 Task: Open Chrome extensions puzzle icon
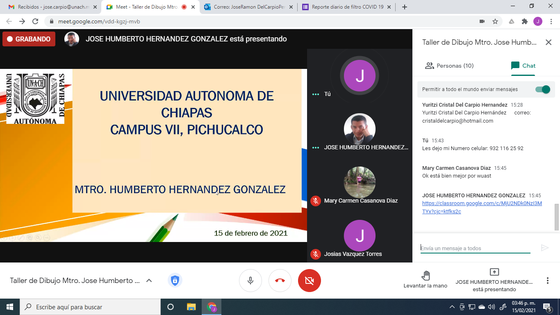525,21
